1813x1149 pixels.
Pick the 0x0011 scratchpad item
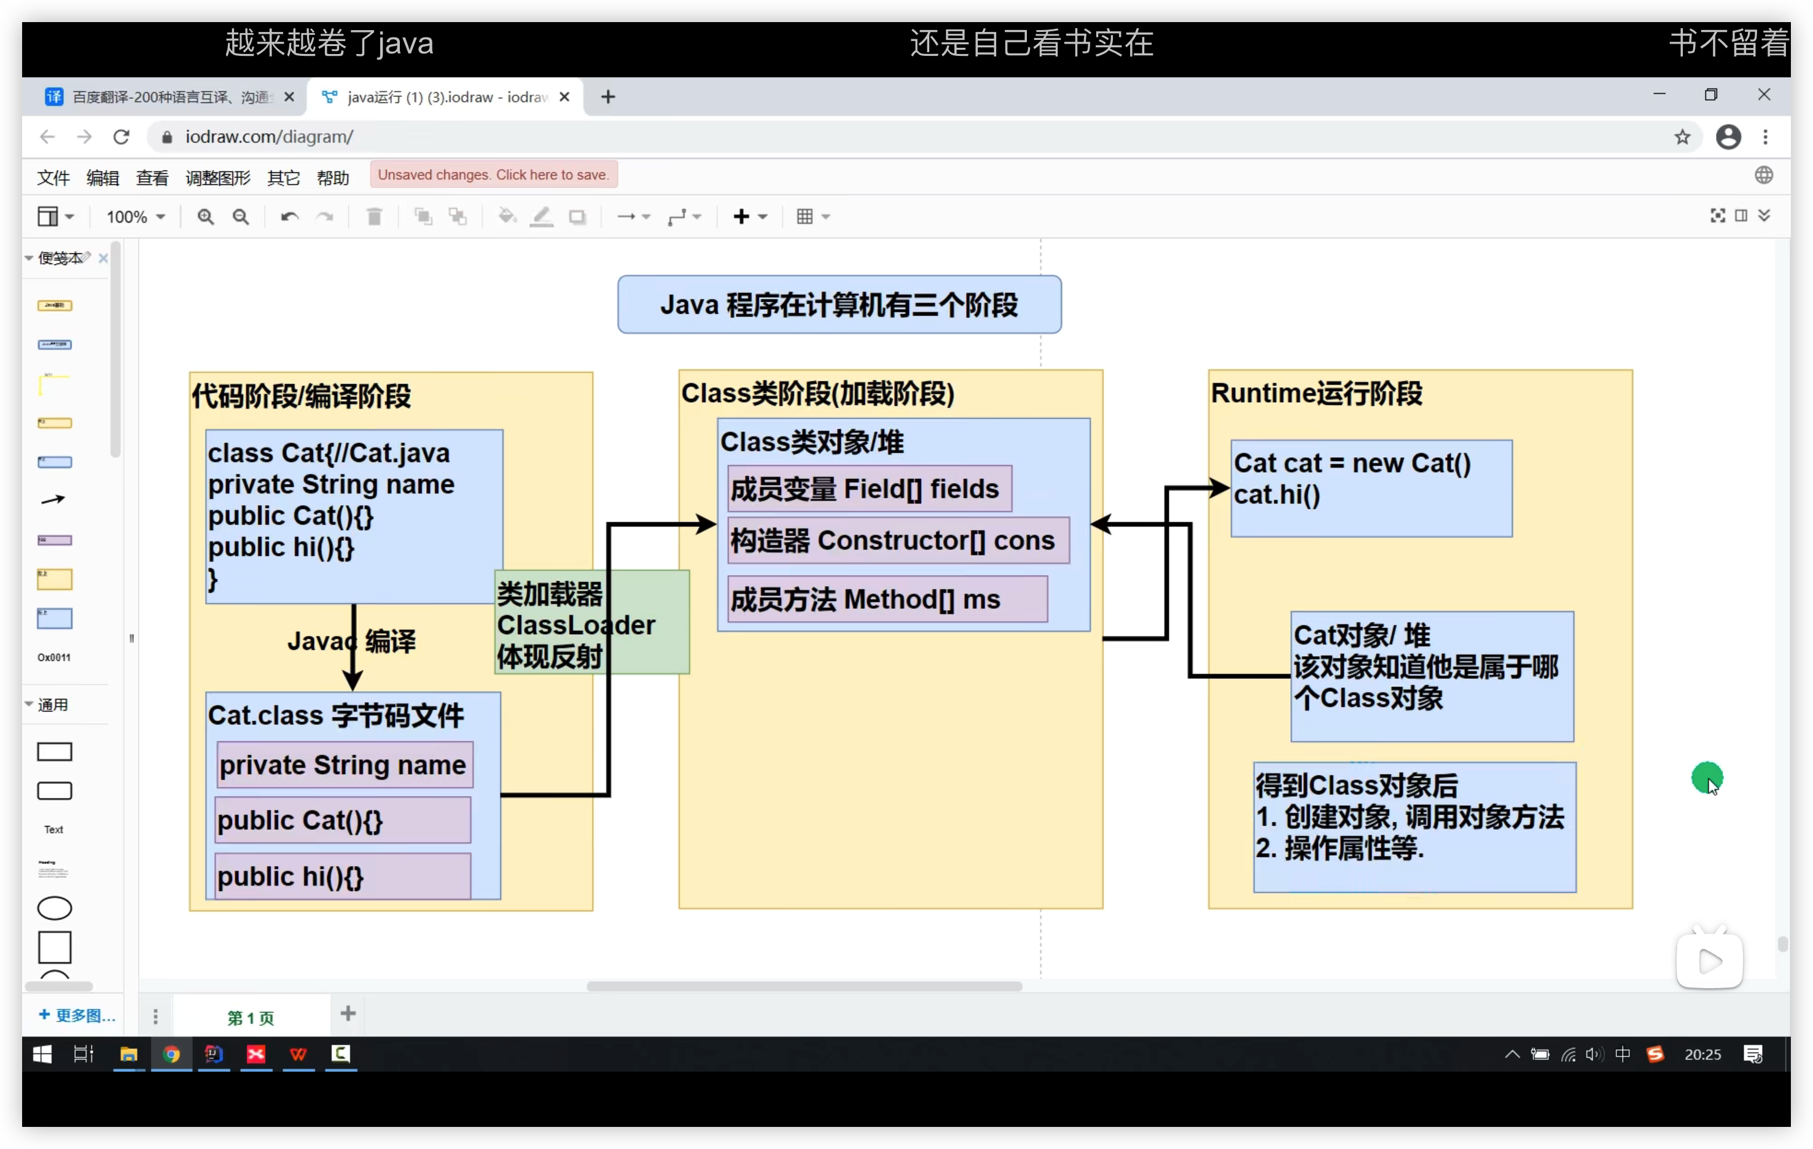[x=54, y=657]
